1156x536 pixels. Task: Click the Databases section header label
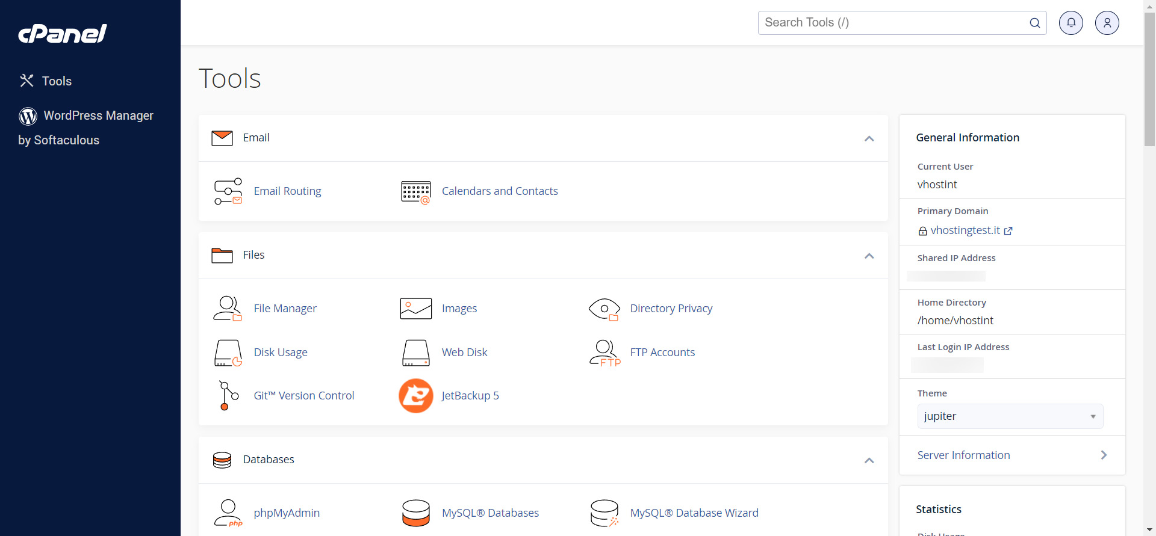click(x=269, y=460)
